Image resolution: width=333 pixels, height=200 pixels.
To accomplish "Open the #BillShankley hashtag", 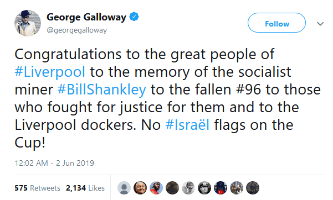I will click(102, 90).
